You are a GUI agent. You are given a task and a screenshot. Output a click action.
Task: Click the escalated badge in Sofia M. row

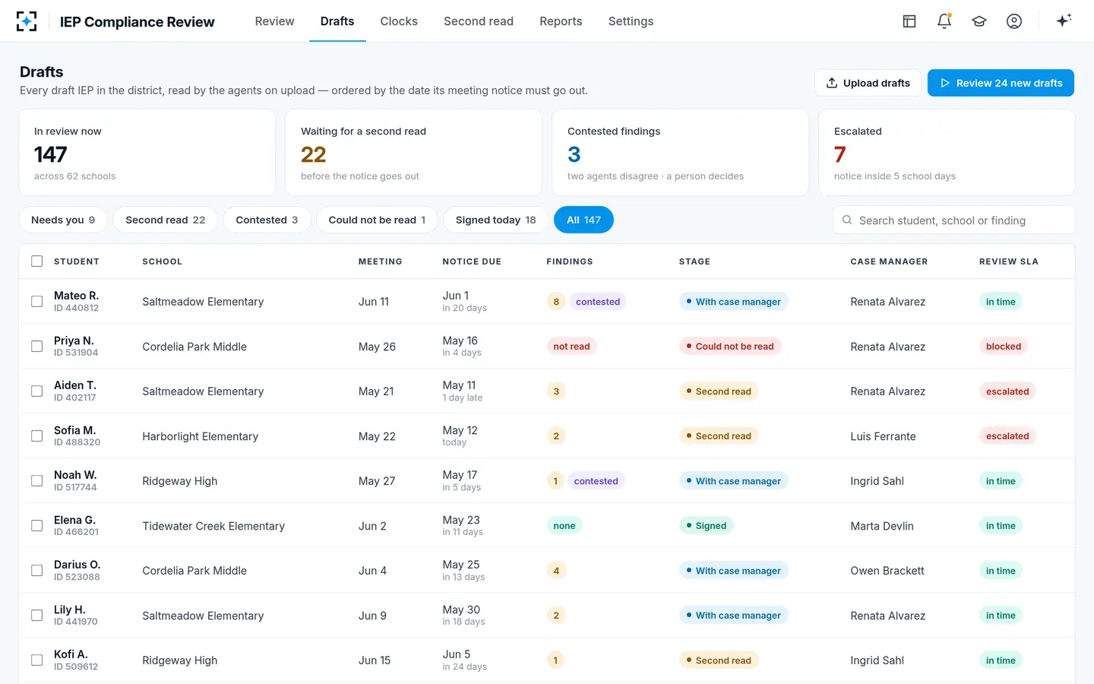[1007, 436]
